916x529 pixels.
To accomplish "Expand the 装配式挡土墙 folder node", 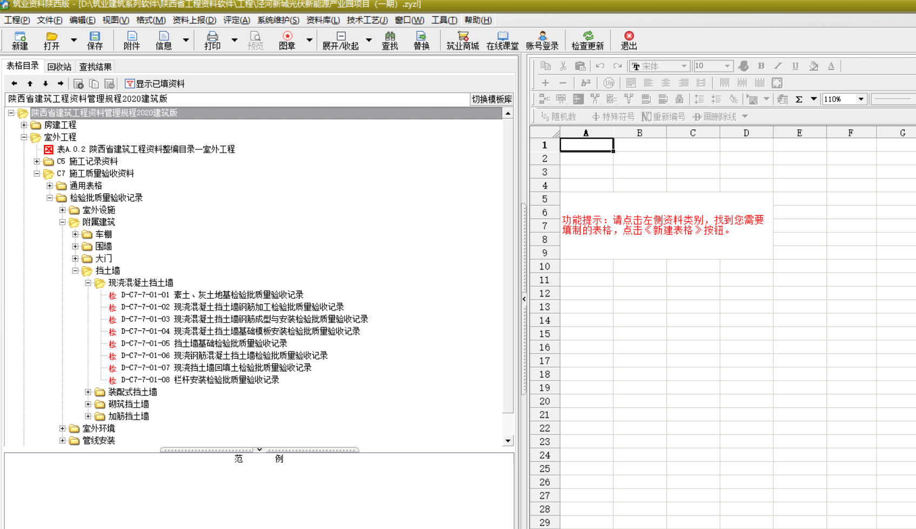I will point(88,392).
